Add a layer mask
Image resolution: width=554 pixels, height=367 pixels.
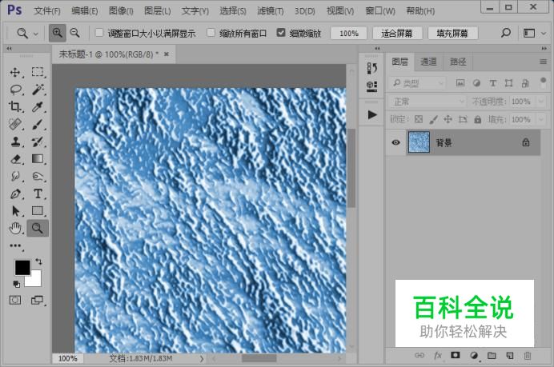456,355
